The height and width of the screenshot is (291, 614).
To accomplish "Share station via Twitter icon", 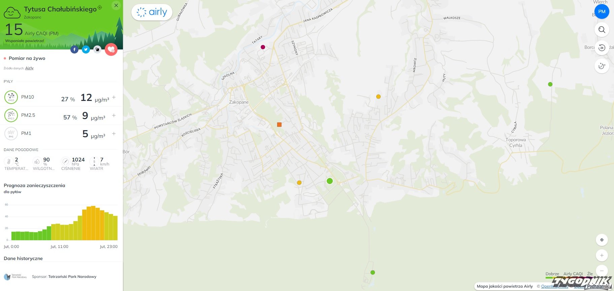I will tap(86, 50).
